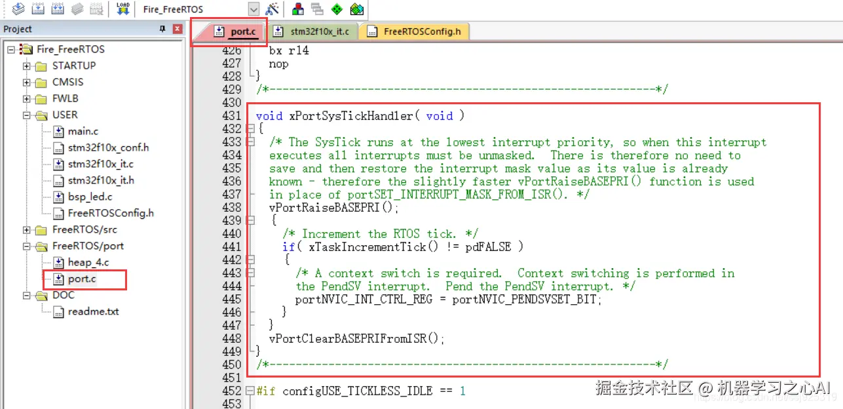Open the target selector dropdown arrow
The height and width of the screenshot is (409, 843).
pyautogui.click(x=253, y=9)
